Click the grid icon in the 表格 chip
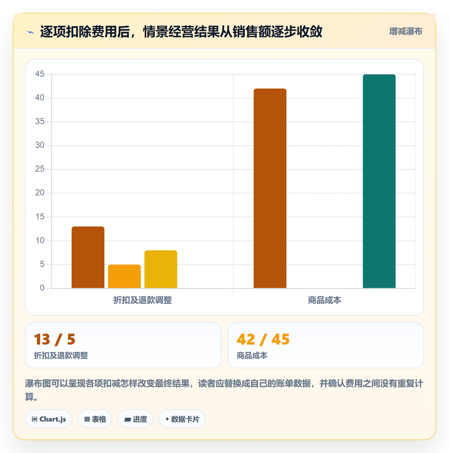 (x=87, y=419)
